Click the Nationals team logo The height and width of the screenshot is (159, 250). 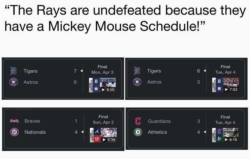click(14, 132)
